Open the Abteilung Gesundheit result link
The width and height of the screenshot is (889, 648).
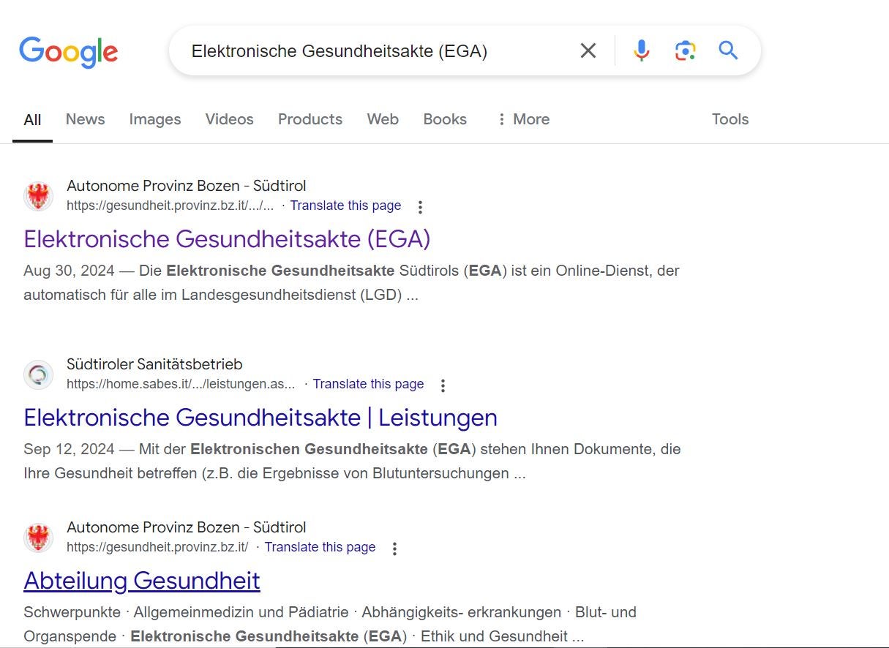click(142, 581)
